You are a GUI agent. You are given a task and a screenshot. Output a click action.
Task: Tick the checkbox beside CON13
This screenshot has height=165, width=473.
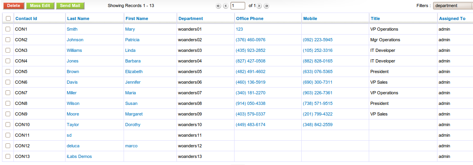[8, 156]
